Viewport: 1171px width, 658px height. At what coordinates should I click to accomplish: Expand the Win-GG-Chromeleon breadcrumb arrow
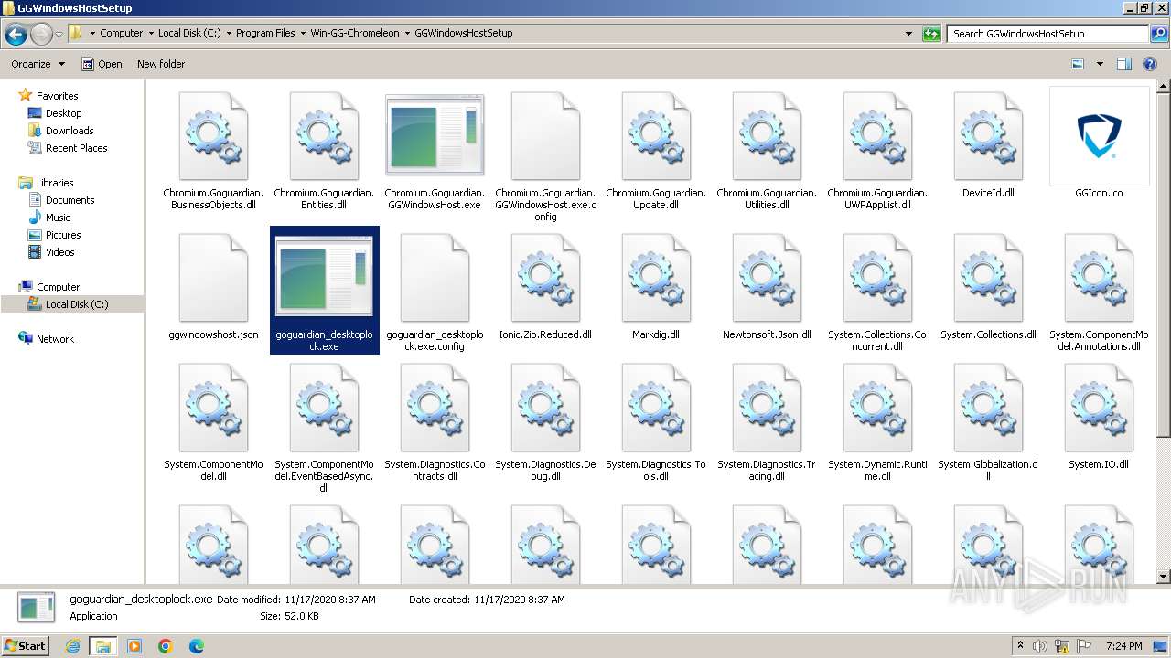(406, 33)
